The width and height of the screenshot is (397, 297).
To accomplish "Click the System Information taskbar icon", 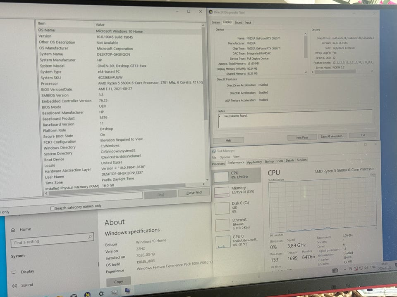I will [x=128, y=290].
